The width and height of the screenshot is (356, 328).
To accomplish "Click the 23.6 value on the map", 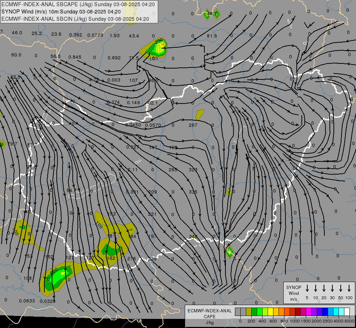I will tap(56, 34).
